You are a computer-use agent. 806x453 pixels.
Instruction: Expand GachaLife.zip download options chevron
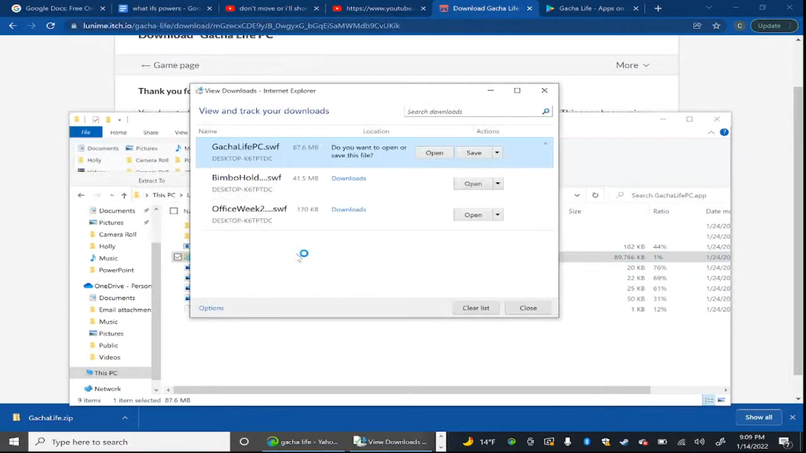125,417
